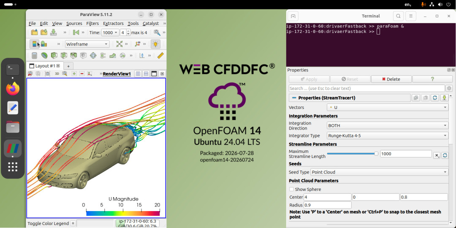
Task: Click the Slice filter icon
Action: point(64,55)
